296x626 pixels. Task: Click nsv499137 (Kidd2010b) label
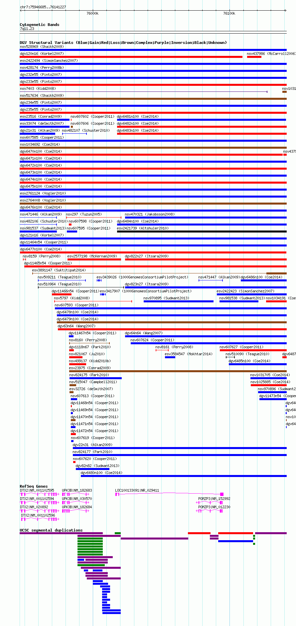pyautogui.click(x=90, y=361)
